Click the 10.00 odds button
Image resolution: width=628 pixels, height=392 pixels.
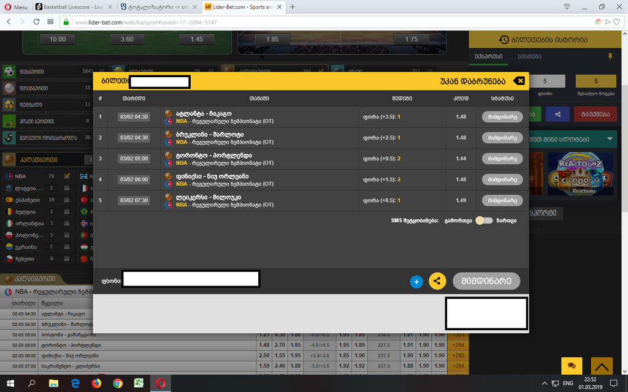click(x=58, y=39)
